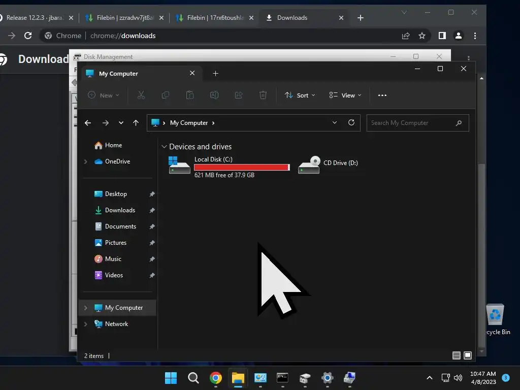Switch to details view icon in status bar

tap(457, 355)
